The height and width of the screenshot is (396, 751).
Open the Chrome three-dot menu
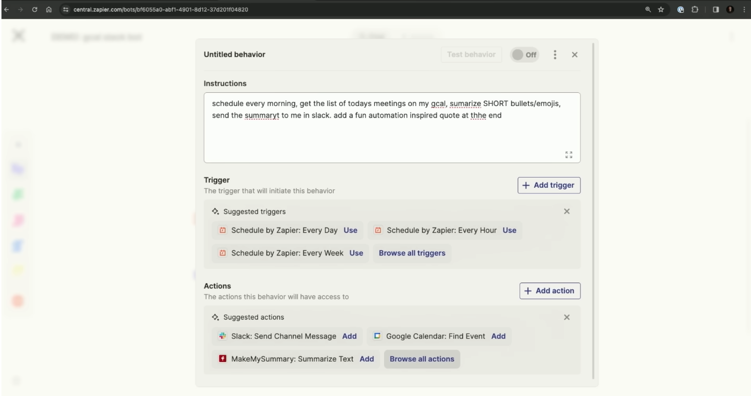pyautogui.click(x=744, y=10)
